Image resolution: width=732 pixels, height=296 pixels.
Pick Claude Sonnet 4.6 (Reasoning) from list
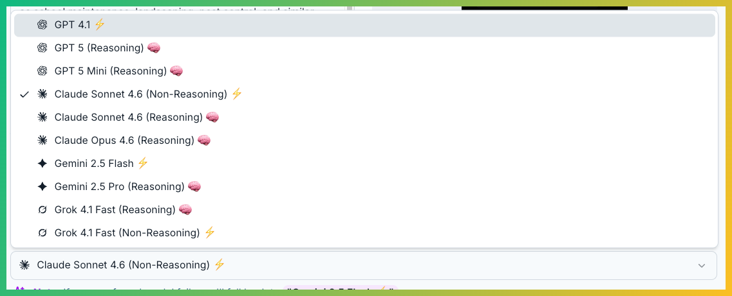(x=128, y=118)
